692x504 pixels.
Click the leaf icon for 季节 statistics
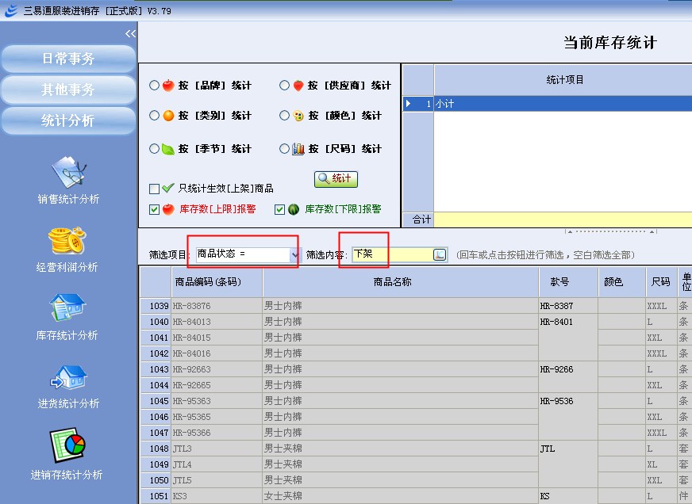(x=168, y=149)
